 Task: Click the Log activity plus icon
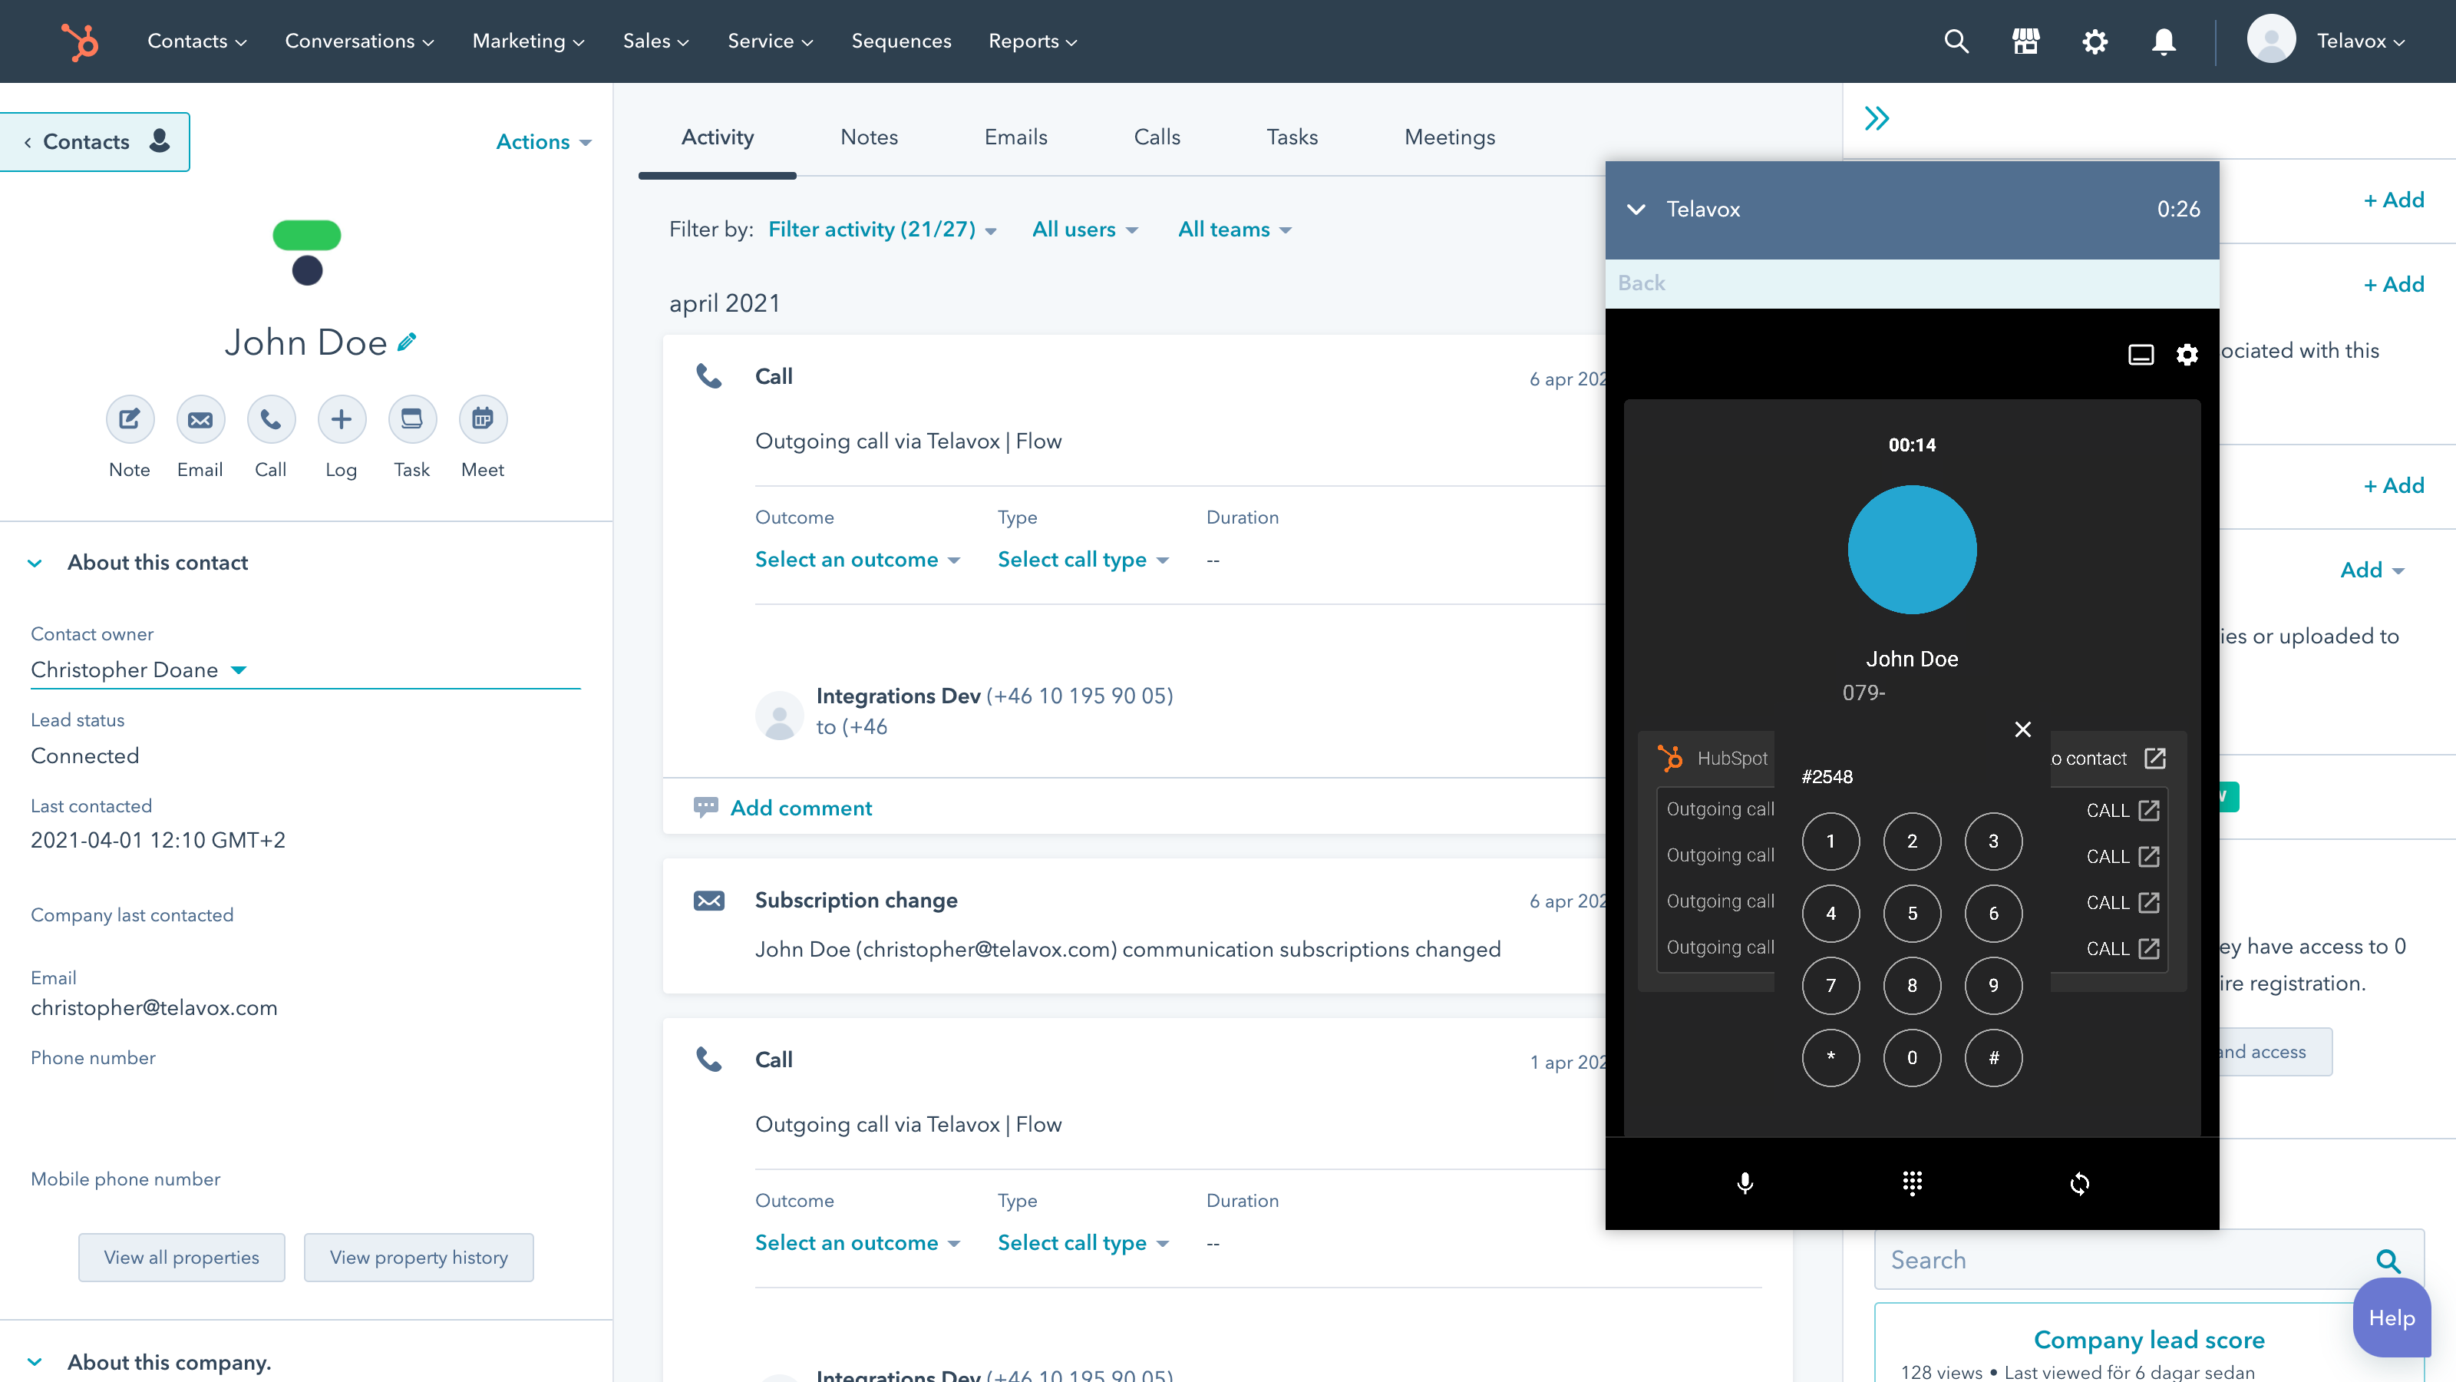coord(342,418)
